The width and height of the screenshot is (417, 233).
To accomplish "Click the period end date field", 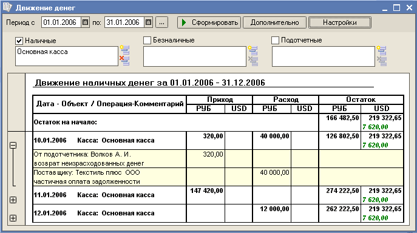I will 124,22.
